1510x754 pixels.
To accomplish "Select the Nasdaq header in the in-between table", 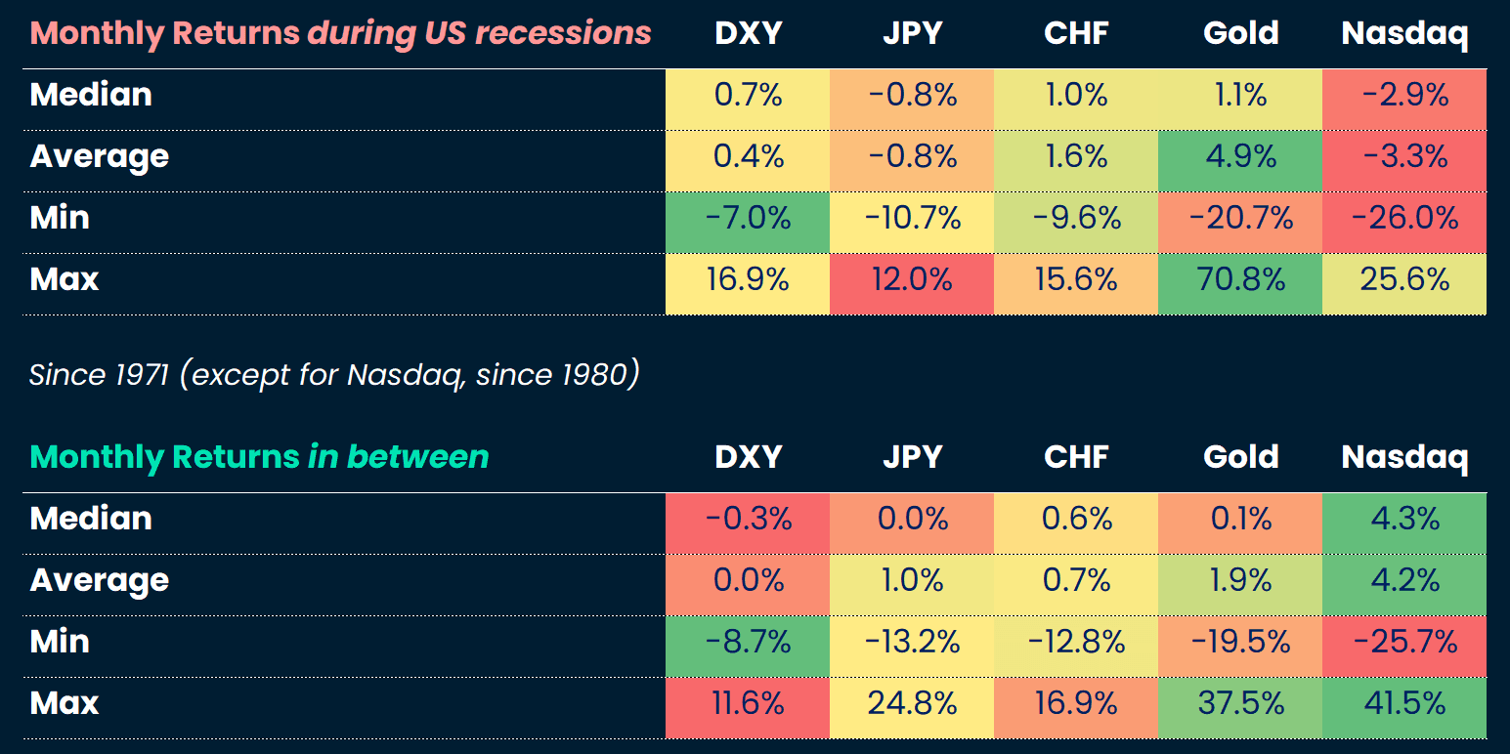I will [x=1404, y=457].
